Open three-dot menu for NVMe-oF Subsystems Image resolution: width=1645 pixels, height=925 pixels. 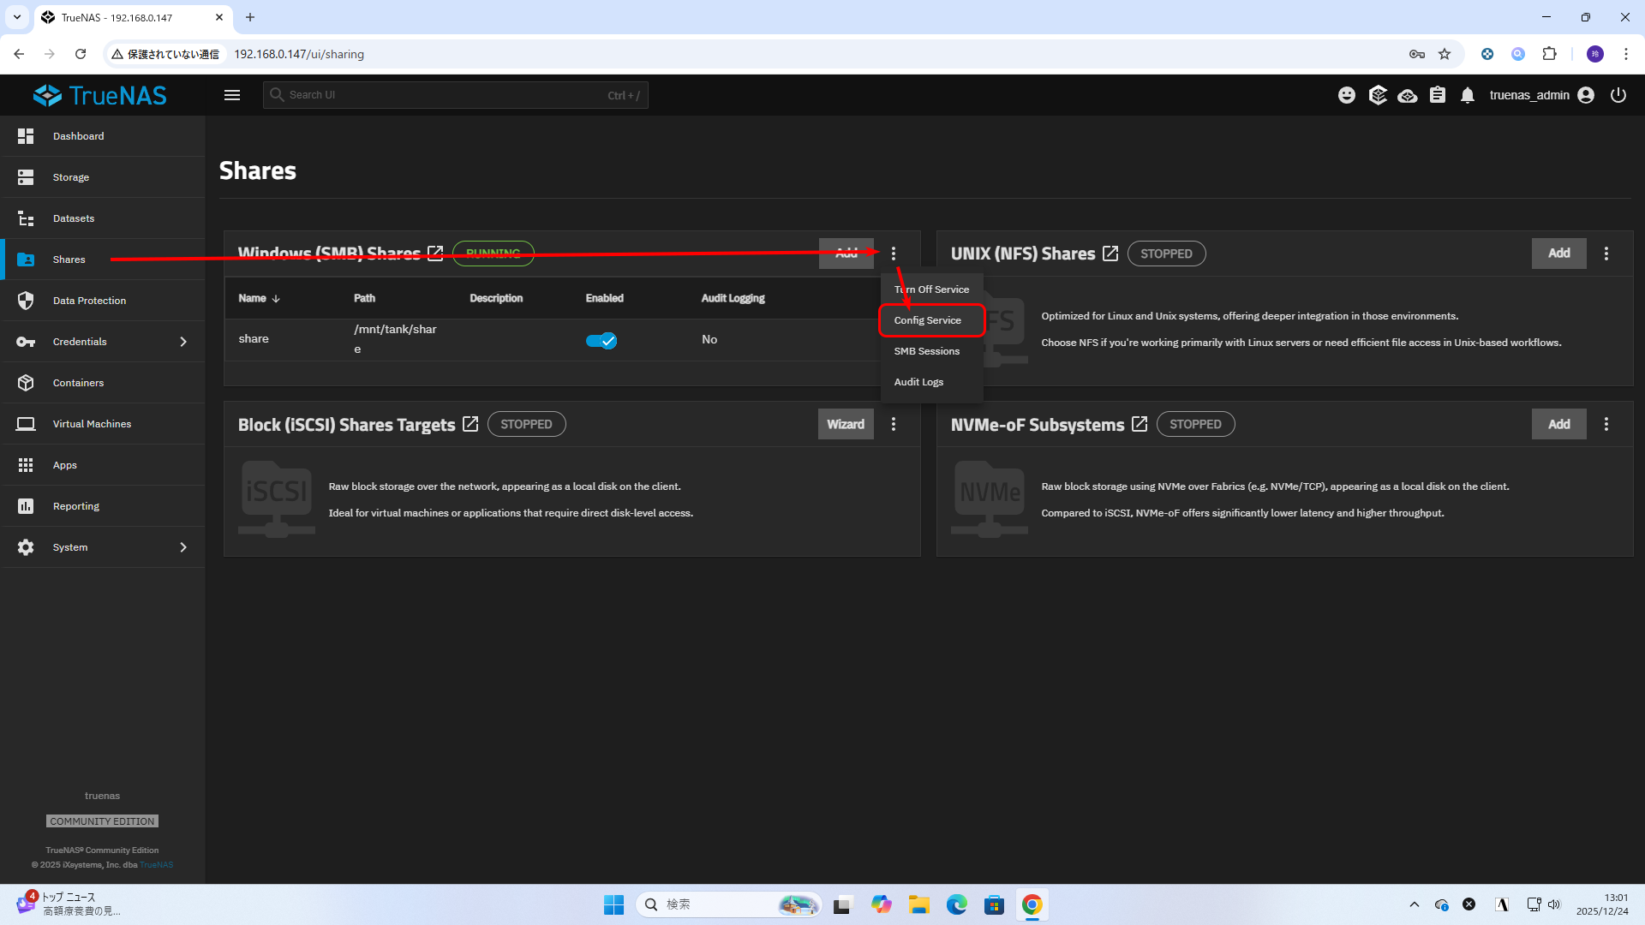click(x=1606, y=424)
